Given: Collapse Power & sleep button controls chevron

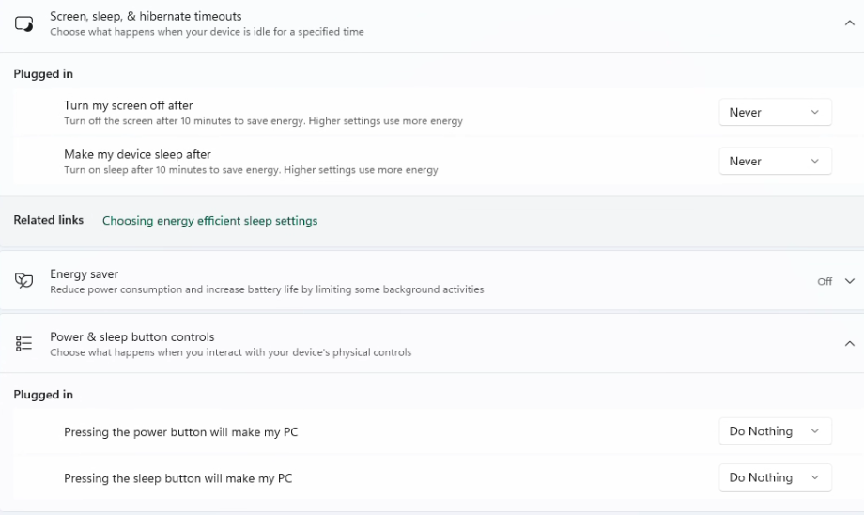Looking at the screenshot, I should tap(850, 344).
